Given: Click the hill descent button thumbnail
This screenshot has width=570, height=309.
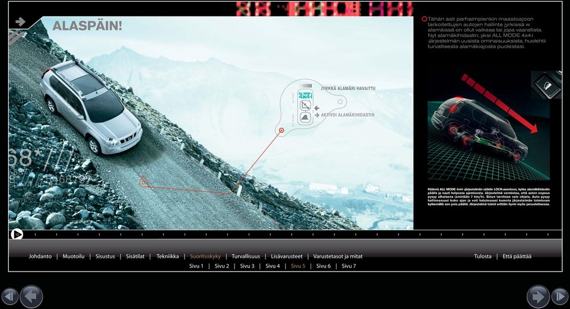Looking at the screenshot, I should click(546, 85).
